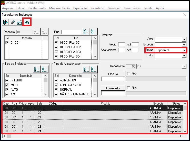Uncheck ALTO address type
190x141 pixels.
click(7, 90)
